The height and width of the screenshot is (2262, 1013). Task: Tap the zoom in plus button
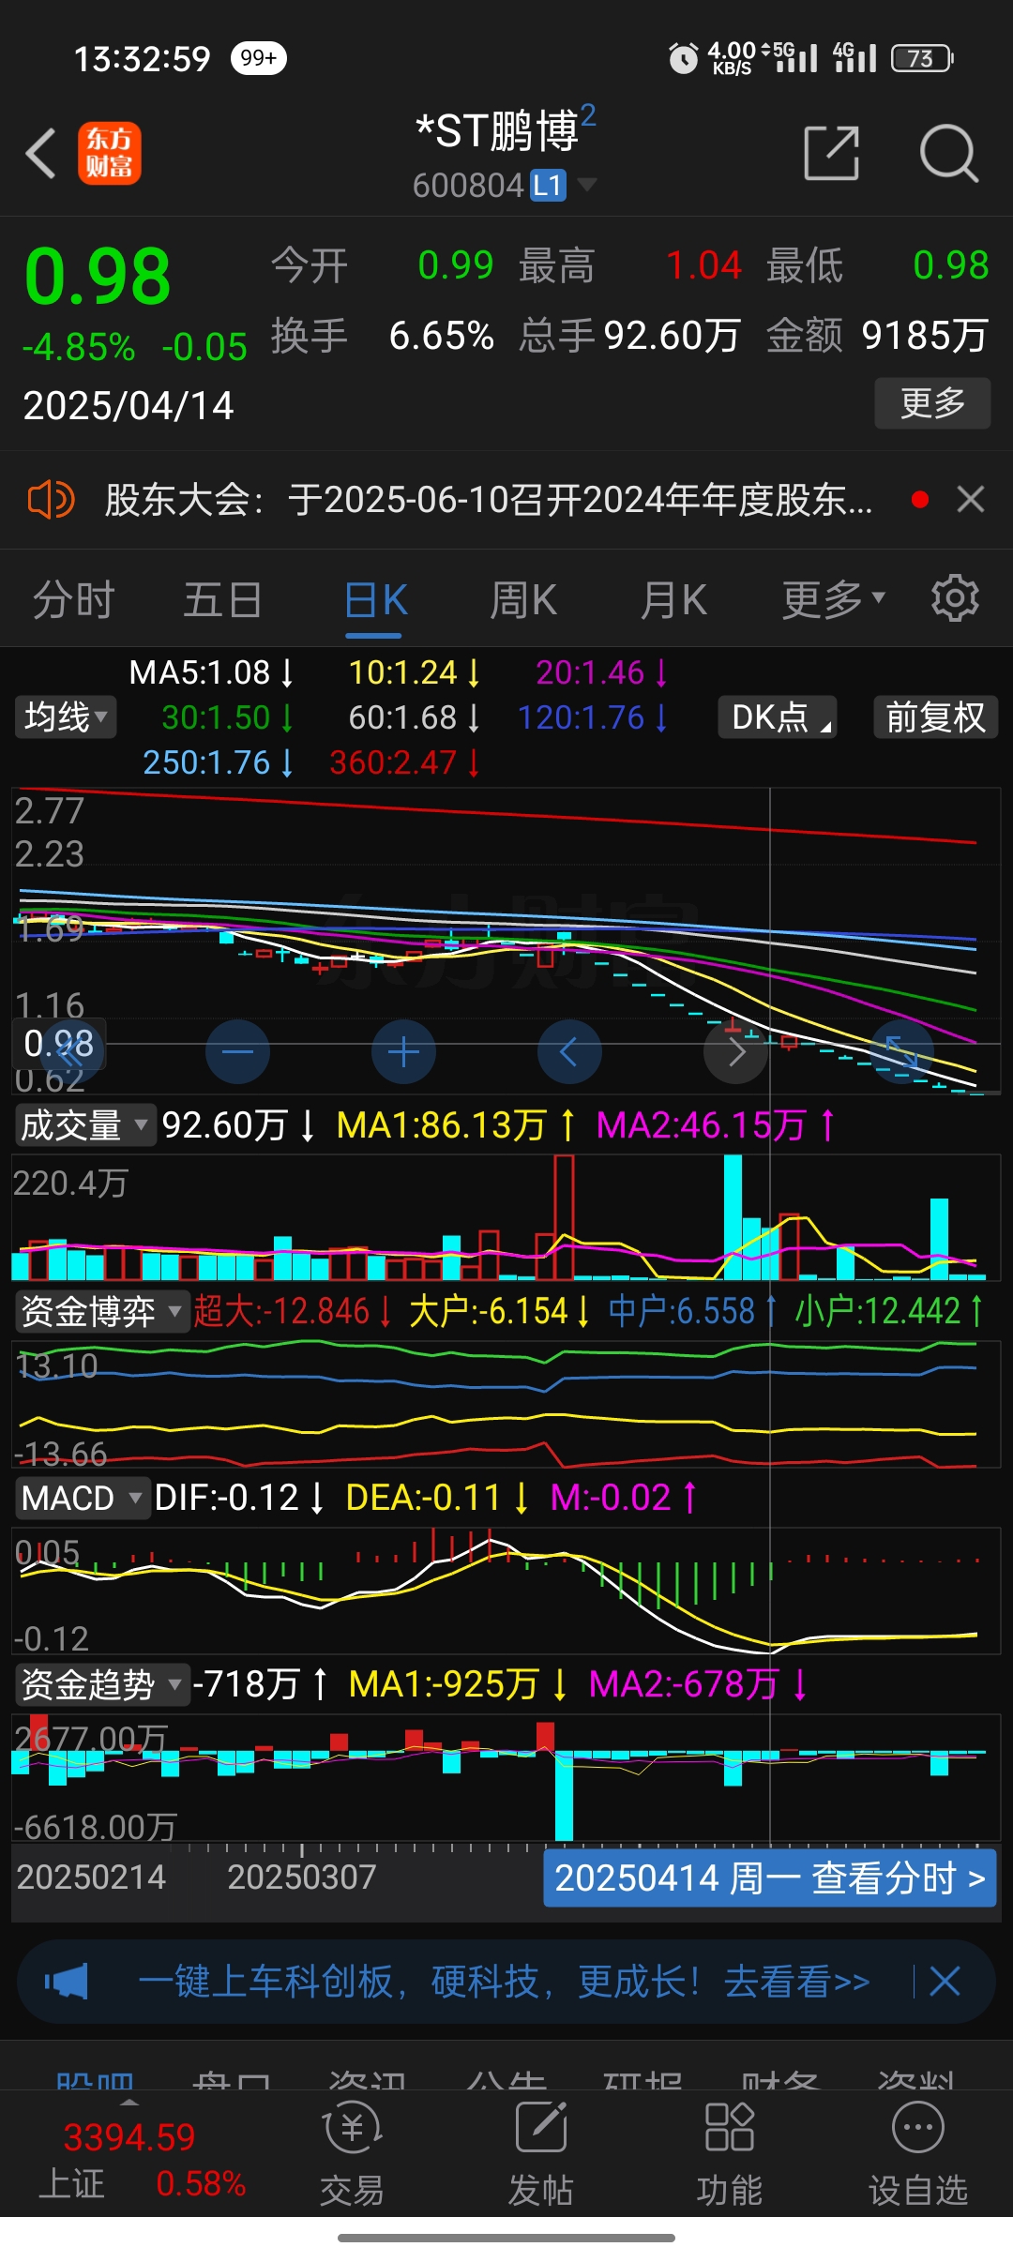pos(403,1052)
